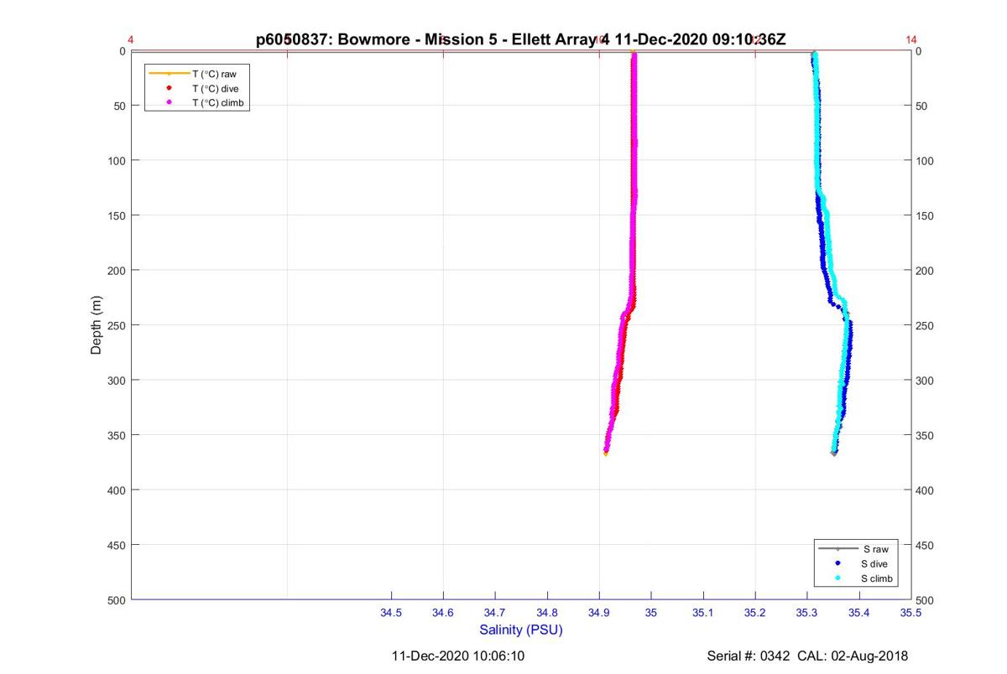This screenshot has height=674, width=1007.
Task: Click the cyan dot marker beside S climb
Action: pos(837,579)
